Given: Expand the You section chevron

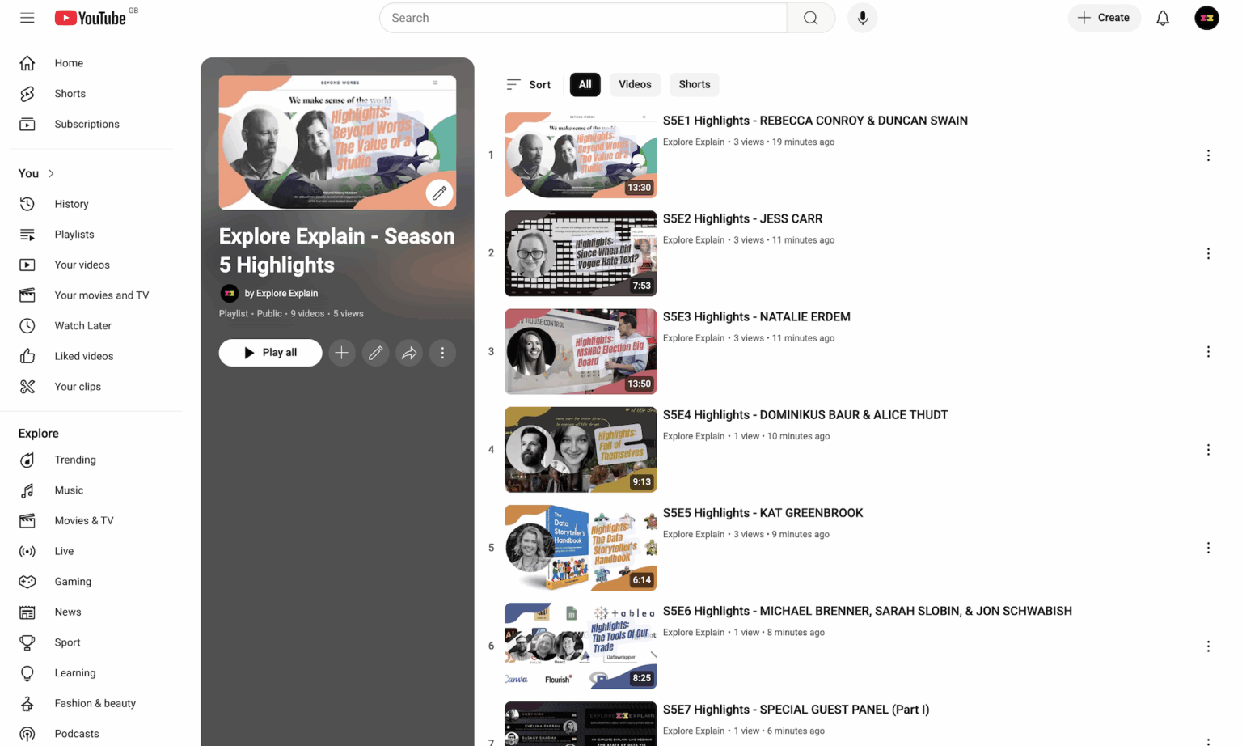Looking at the screenshot, I should pos(51,173).
